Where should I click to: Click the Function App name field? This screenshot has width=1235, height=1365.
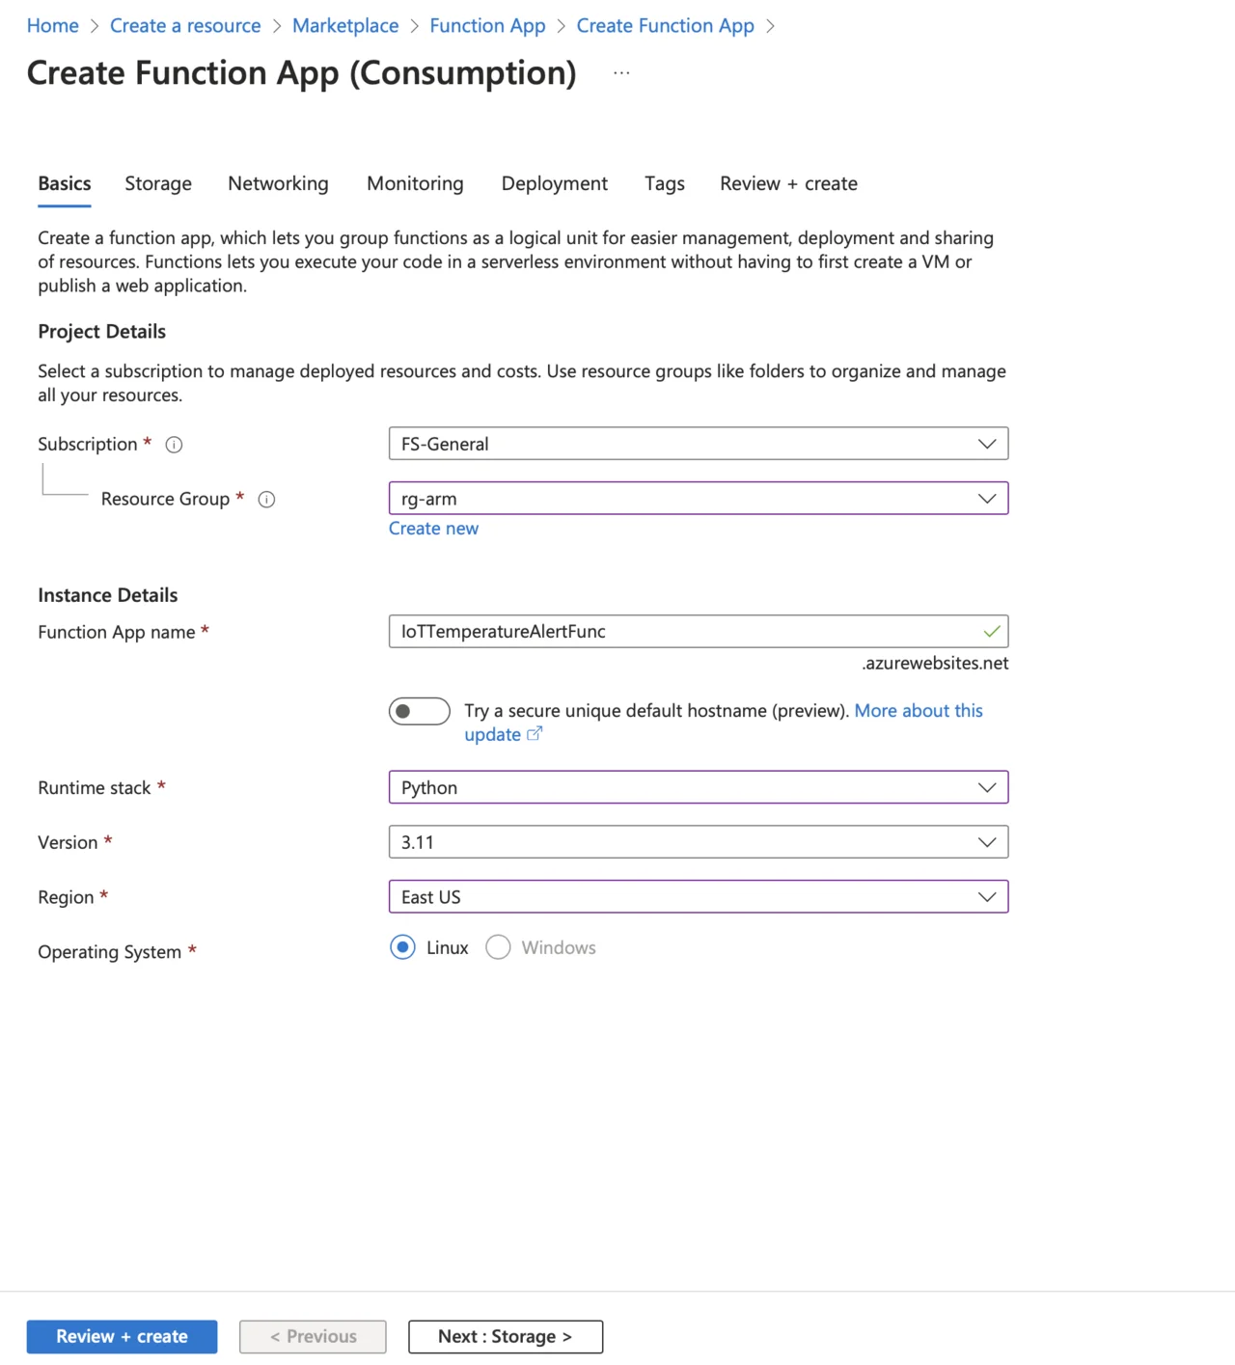(x=685, y=632)
